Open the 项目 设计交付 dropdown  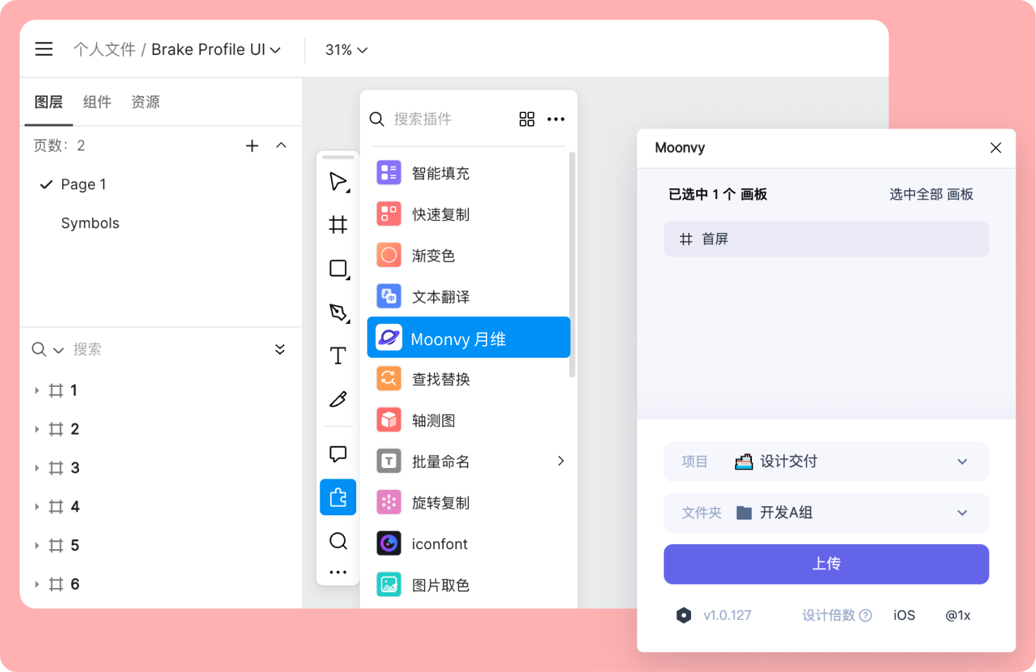click(826, 462)
